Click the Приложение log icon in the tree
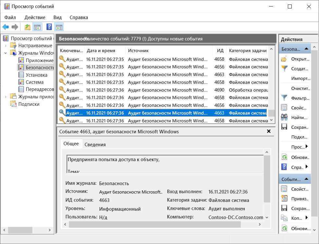Viewport: 319px width, 244px height. tap(21, 60)
